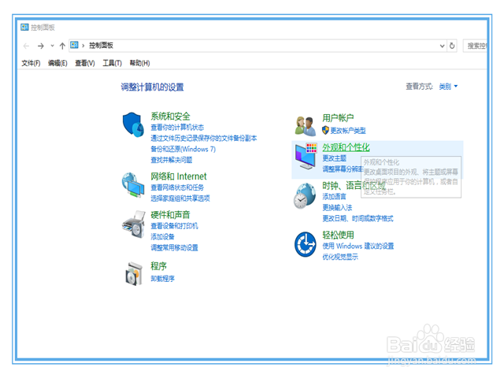Screen dimensions: 504x378
Task: Open the 硬件和声音 category link
Action: pyautogui.click(x=170, y=214)
